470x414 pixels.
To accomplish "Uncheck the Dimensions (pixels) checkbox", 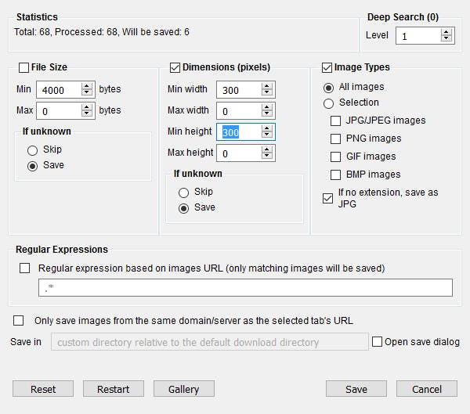I will tap(175, 68).
